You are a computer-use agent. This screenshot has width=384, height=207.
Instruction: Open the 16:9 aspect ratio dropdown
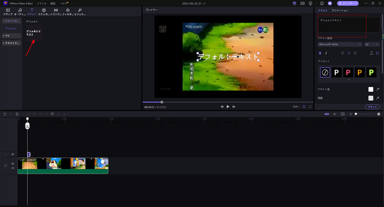click(x=296, y=107)
